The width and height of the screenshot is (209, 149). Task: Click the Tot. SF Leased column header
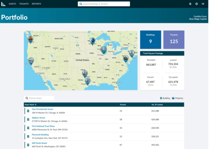click(157, 104)
